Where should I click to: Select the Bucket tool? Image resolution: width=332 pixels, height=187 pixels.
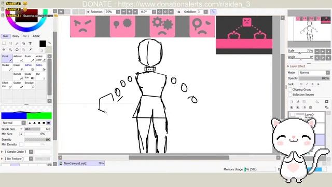(18, 76)
